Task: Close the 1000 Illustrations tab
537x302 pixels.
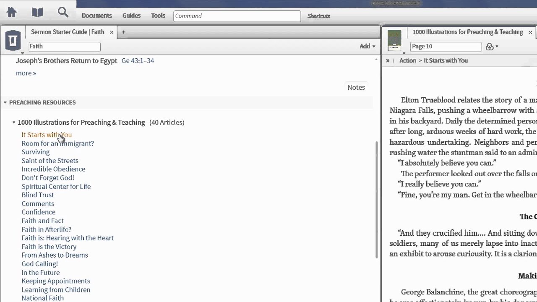Action: [530, 32]
